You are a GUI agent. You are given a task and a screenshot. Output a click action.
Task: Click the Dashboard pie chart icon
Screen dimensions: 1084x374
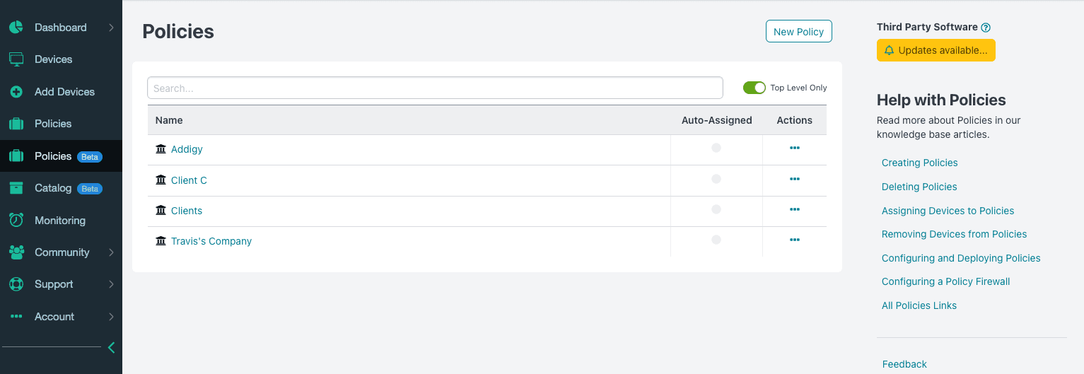point(16,28)
